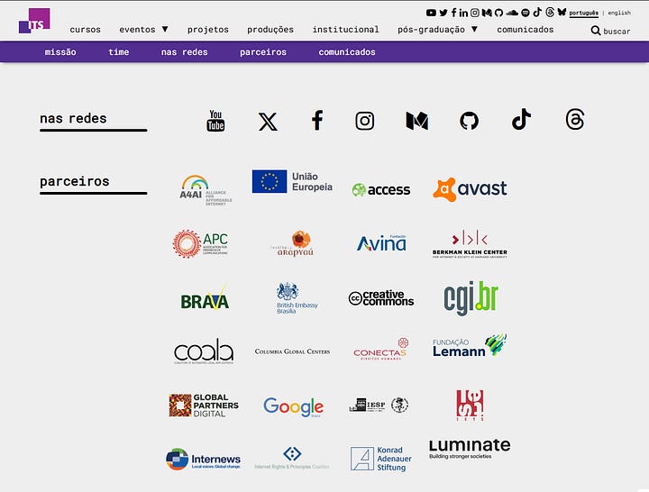Open the Instituto Arapyaú logo
The image size is (649, 492).
pos(292,243)
